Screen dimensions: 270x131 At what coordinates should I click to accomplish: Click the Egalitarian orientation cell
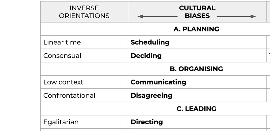click(84, 122)
